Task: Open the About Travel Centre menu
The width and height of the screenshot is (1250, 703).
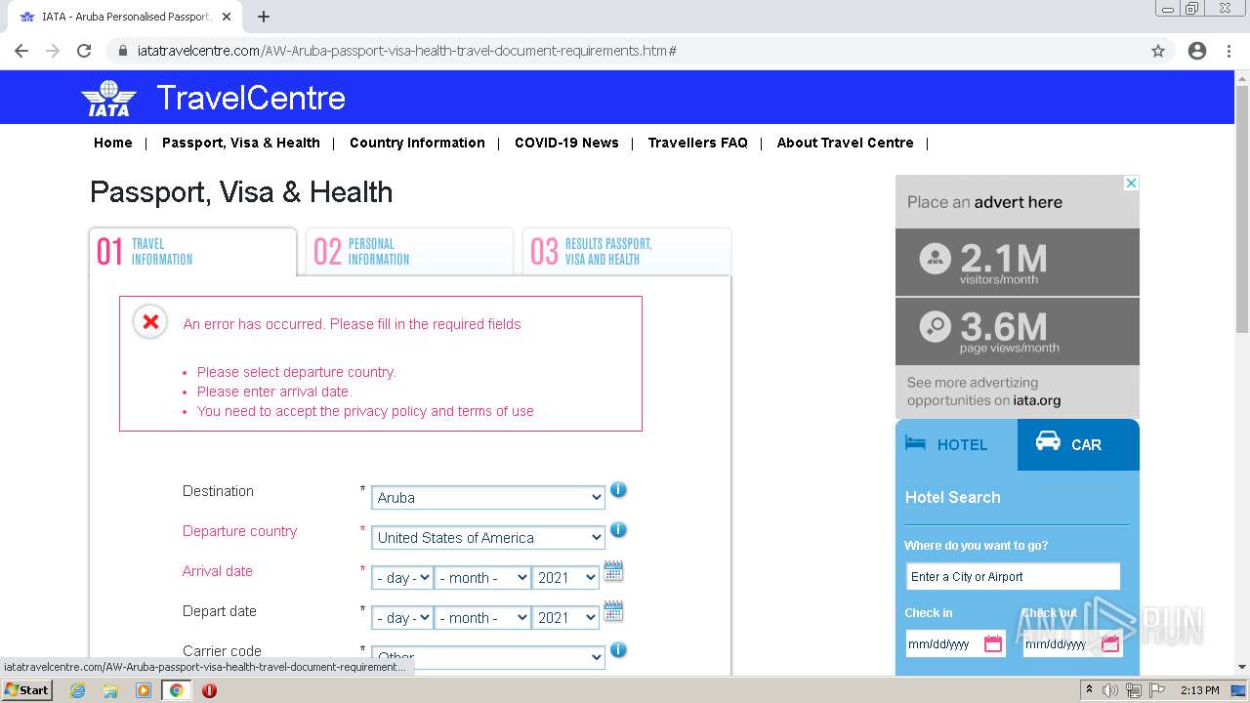Action: [x=846, y=143]
